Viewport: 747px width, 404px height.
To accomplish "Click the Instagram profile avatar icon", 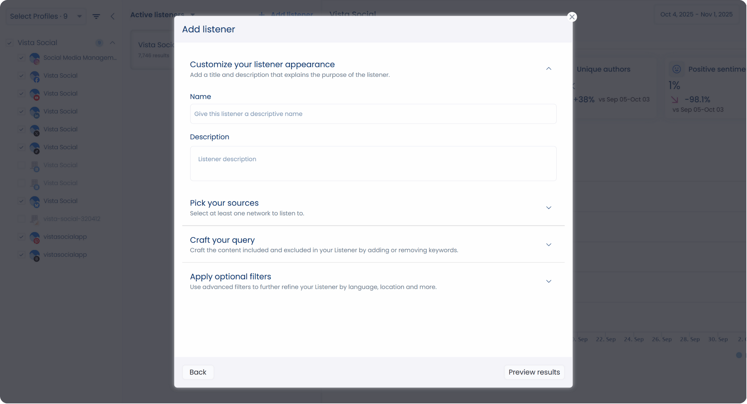I will click(35, 58).
